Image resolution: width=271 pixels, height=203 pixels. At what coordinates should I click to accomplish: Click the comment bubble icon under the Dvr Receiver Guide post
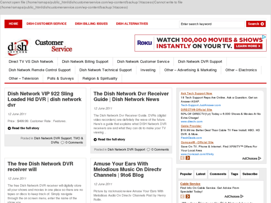[148, 150]
